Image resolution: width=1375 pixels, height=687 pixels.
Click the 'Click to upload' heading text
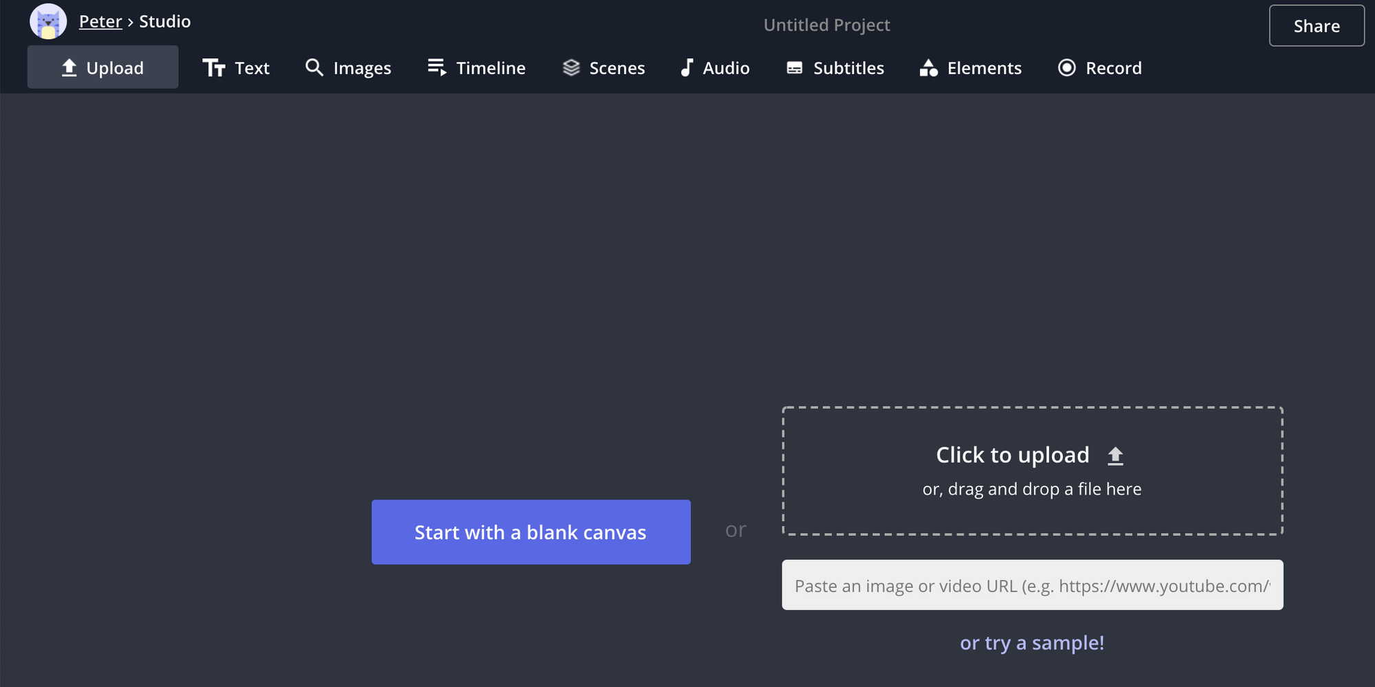(x=1012, y=455)
